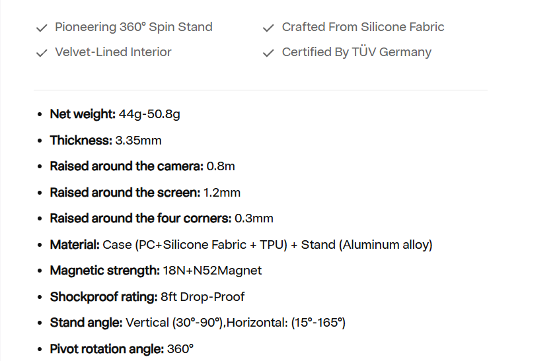Click the Pivot rotation angle label
The height and width of the screenshot is (361, 557).
(106, 349)
